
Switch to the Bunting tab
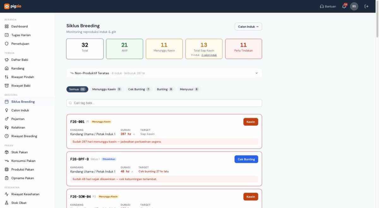(x=165, y=89)
